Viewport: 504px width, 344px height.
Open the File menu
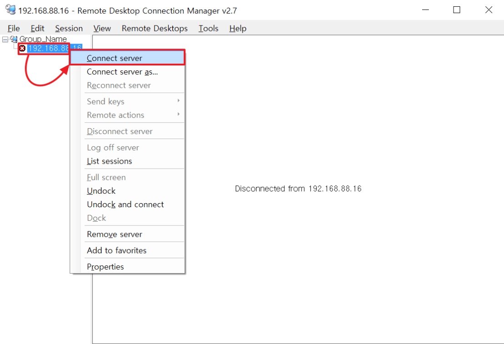(x=14, y=28)
